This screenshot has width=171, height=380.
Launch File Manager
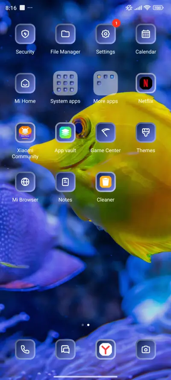tap(65, 34)
